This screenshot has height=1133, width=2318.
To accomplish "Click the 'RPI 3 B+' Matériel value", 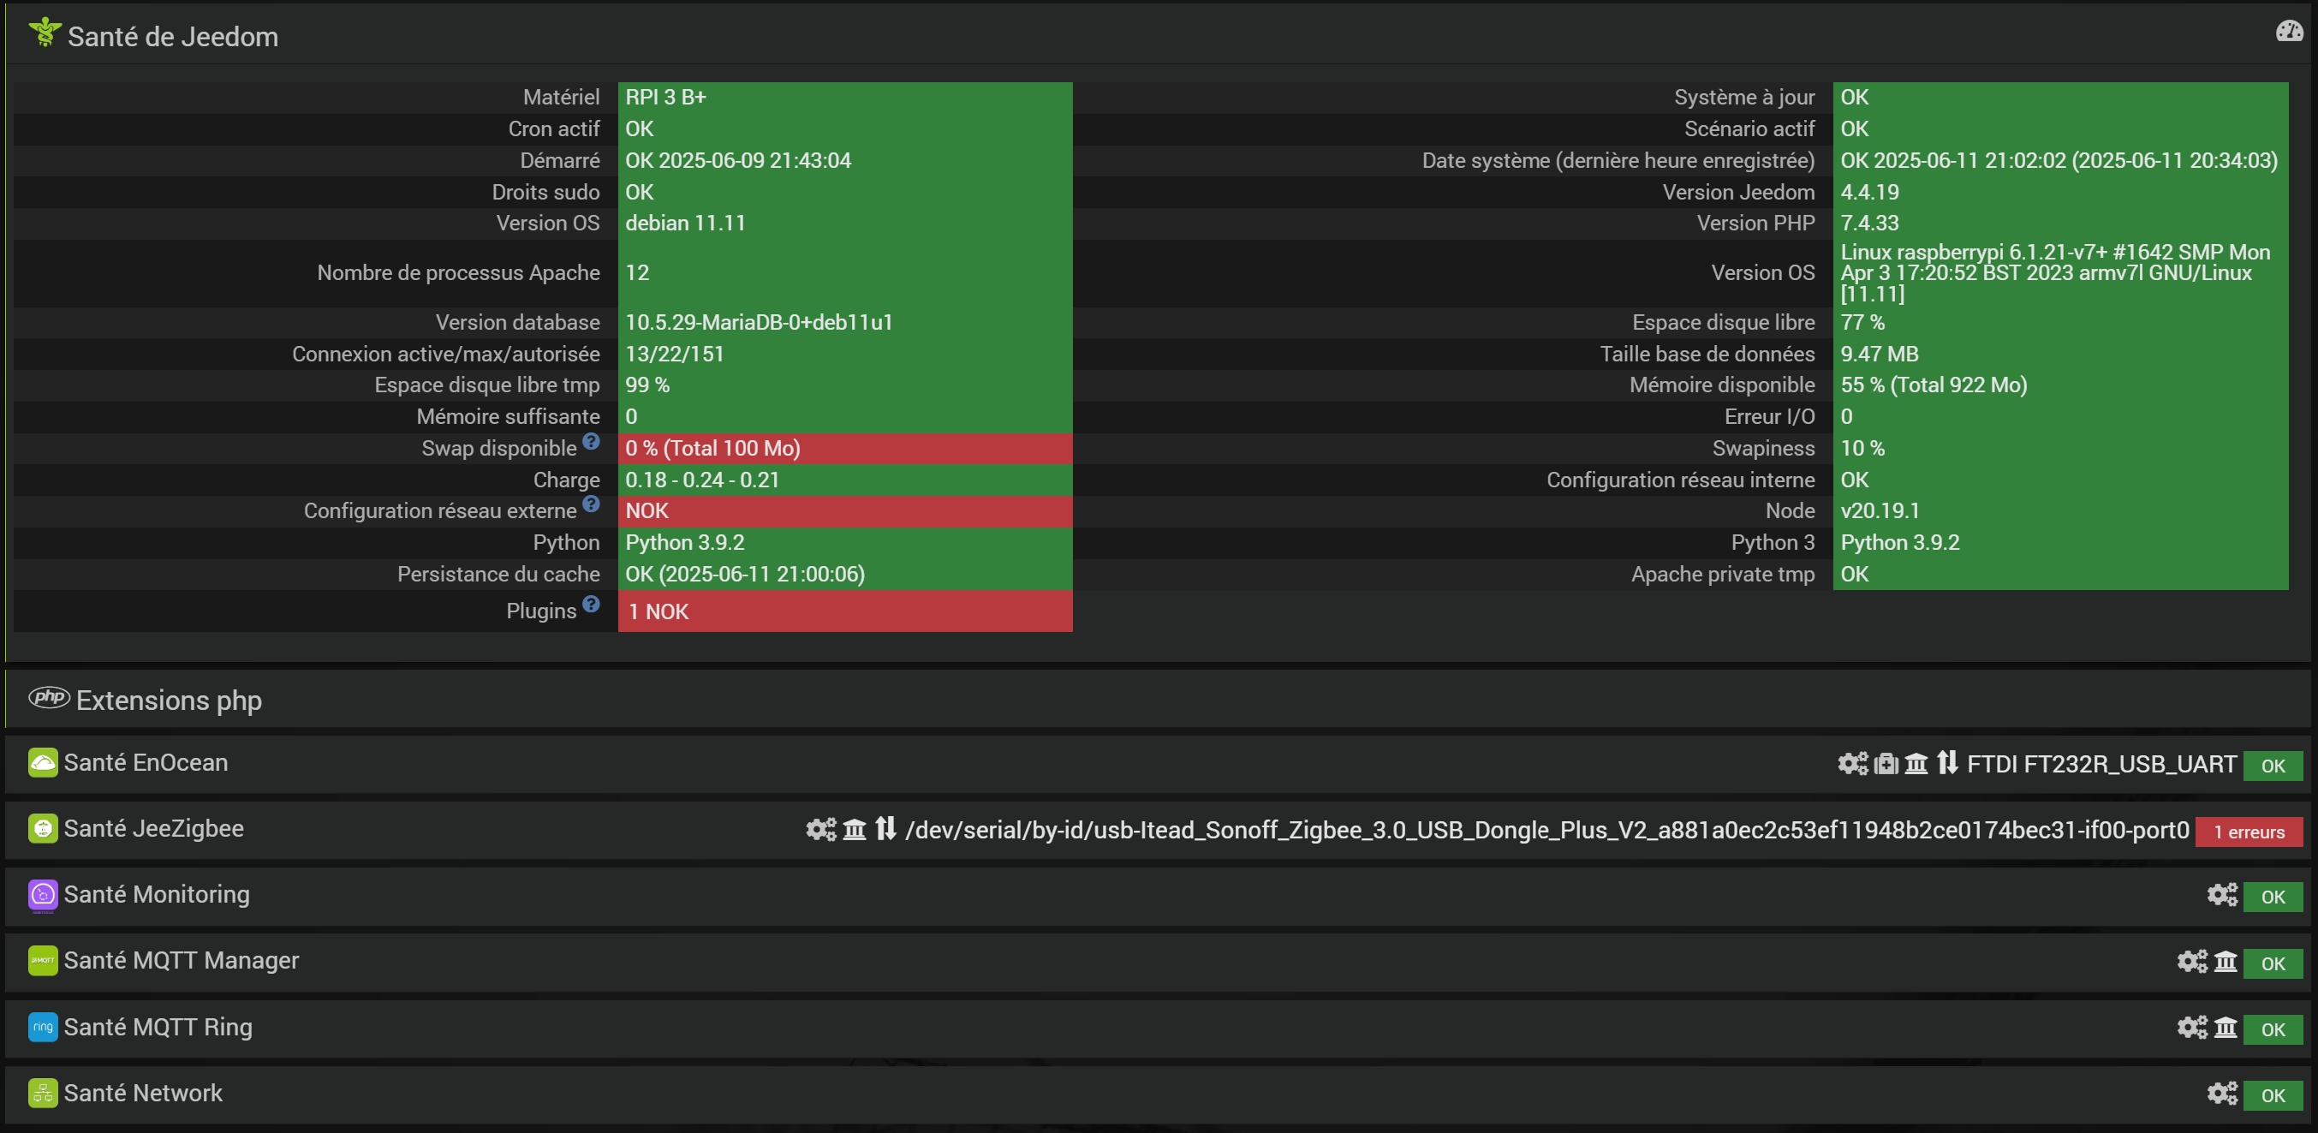I will (x=666, y=97).
